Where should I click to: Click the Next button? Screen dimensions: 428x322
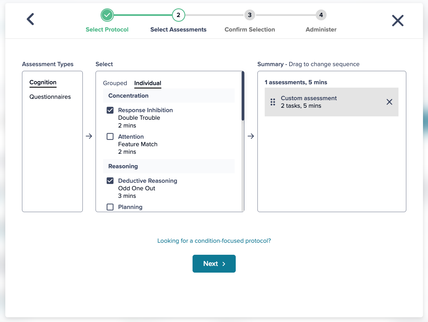click(x=214, y=263)
